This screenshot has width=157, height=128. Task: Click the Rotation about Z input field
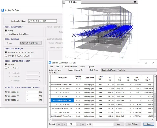click(x=32, y=92)
